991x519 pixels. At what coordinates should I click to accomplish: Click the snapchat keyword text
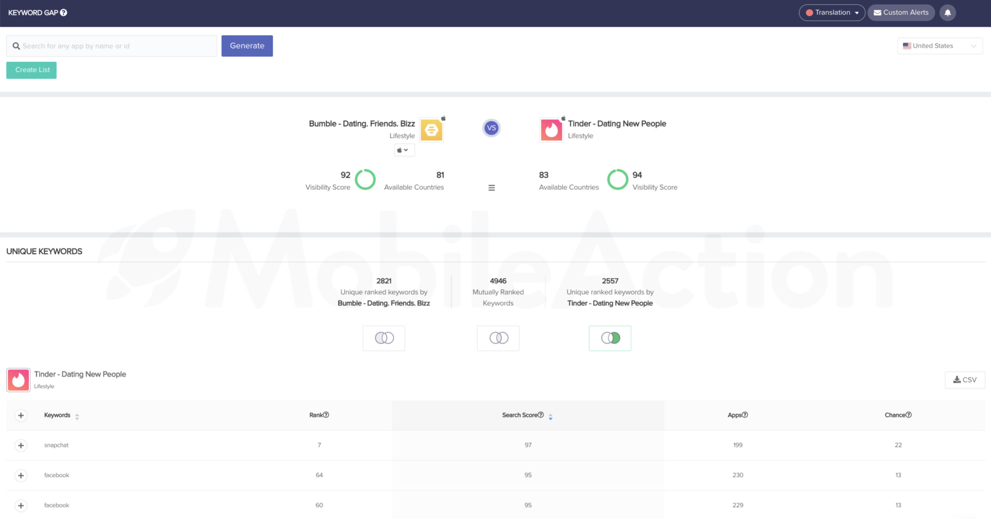56,445
